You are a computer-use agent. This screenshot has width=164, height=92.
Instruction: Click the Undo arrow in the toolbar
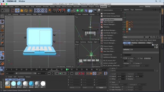point(3,10)
